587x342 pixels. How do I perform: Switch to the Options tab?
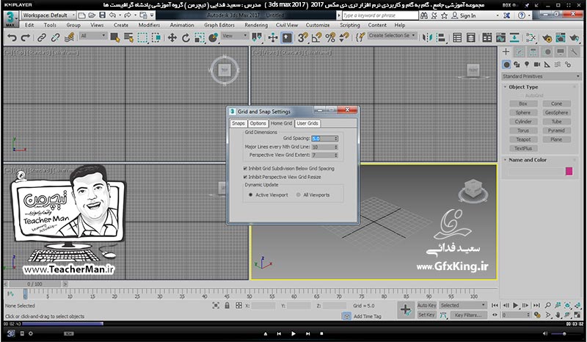258,123
